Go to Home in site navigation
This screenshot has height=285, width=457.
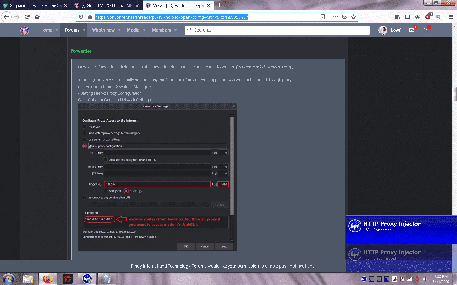pos(46,30)
